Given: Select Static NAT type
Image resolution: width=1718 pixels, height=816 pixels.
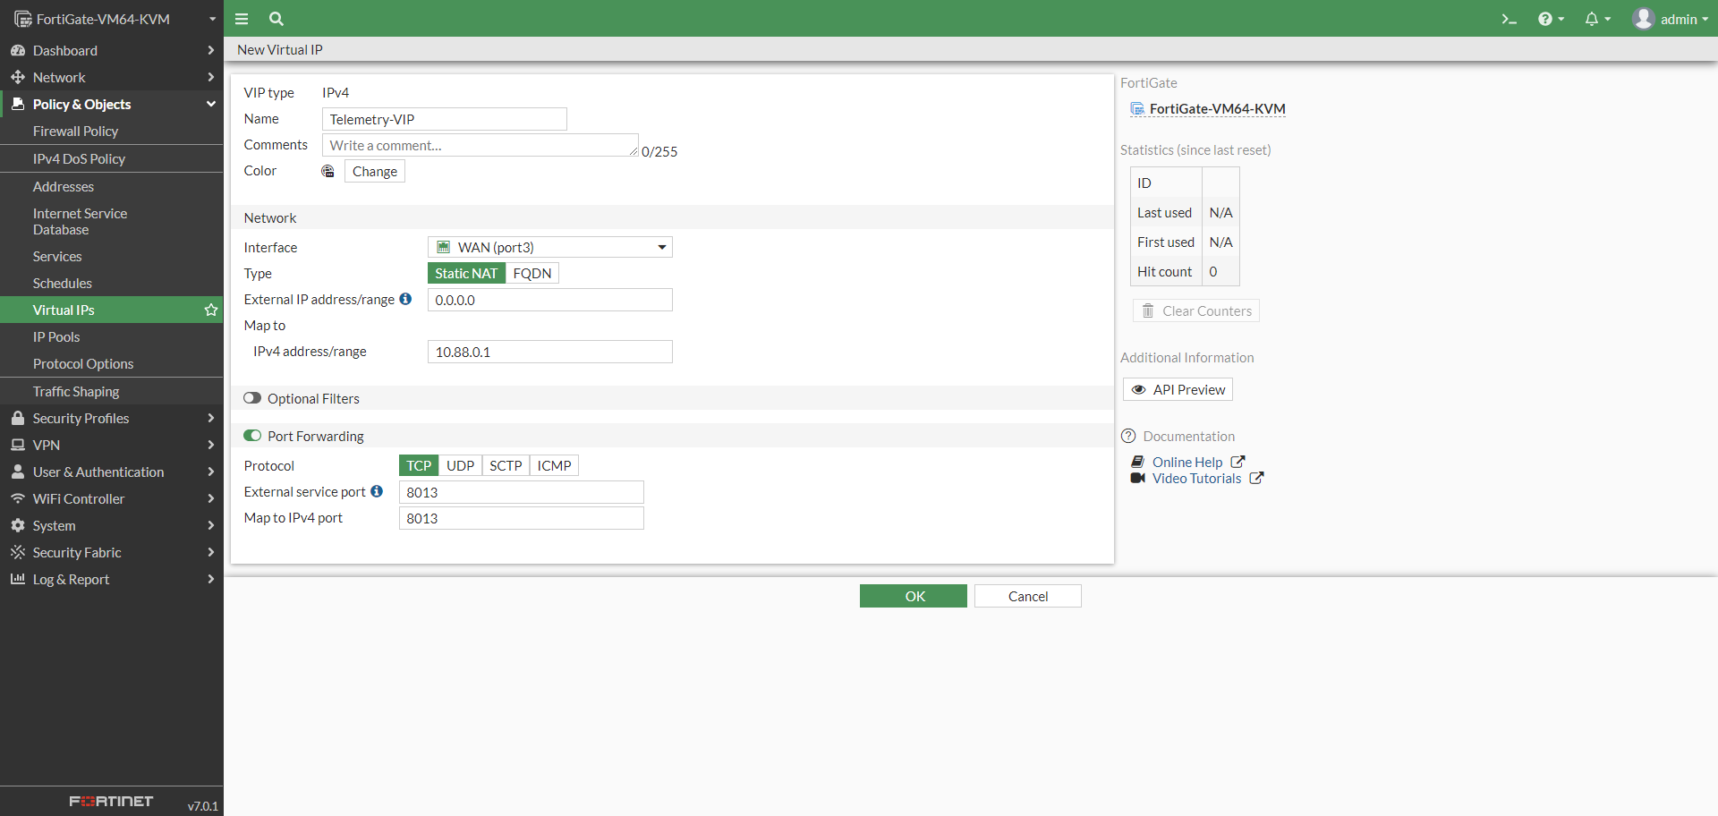Looking at the screenshot, I should tap(466, 273).
